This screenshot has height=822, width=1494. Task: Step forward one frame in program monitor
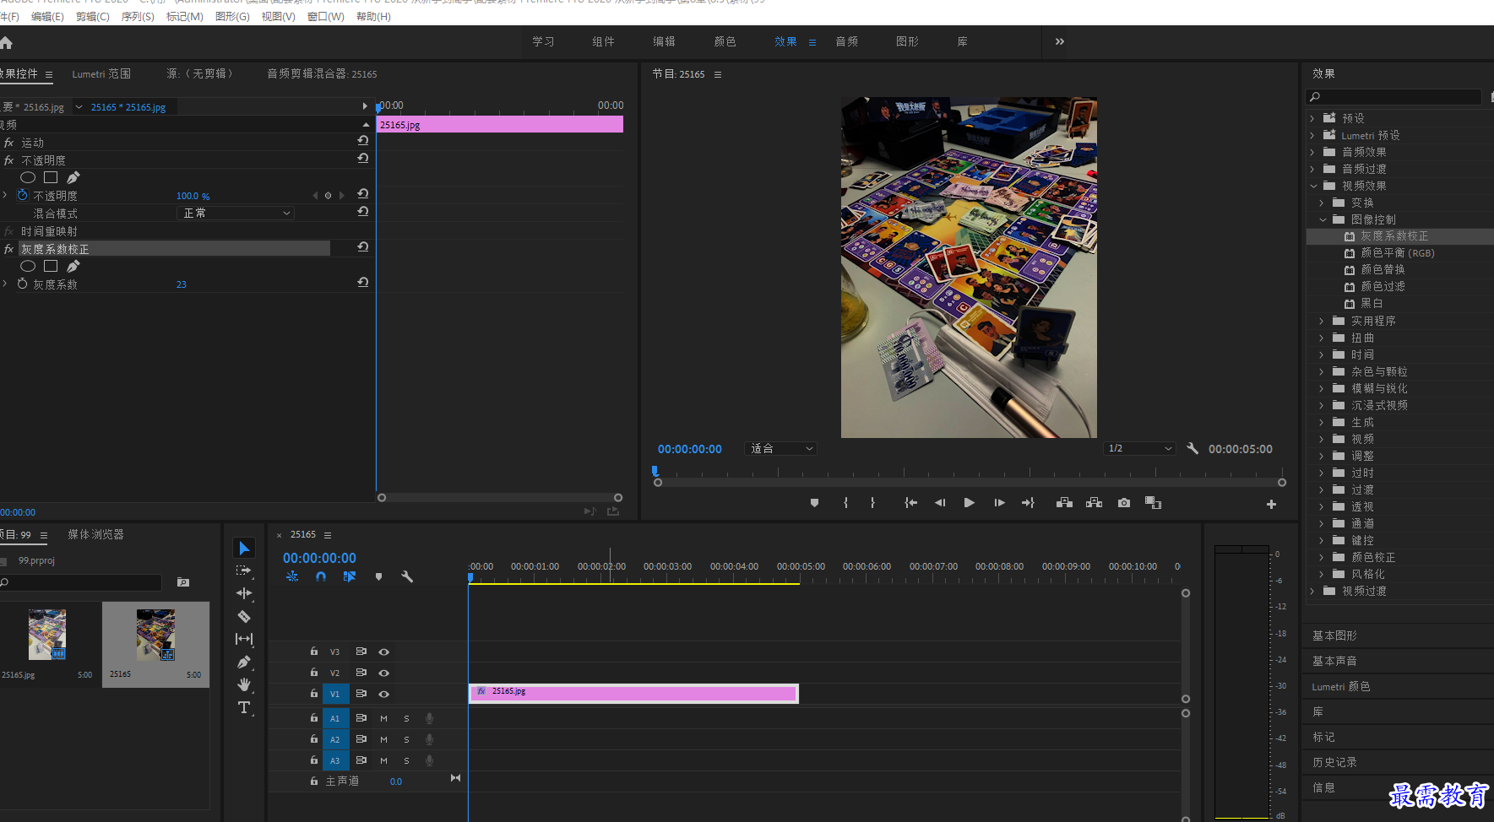click(999, 503)
